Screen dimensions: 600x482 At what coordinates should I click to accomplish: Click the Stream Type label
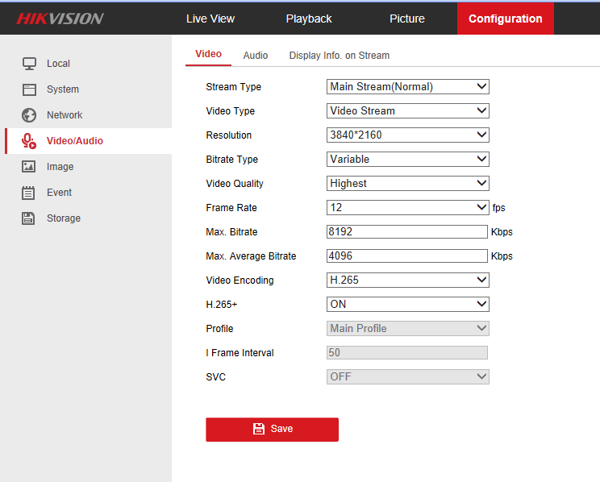point(233,87)
